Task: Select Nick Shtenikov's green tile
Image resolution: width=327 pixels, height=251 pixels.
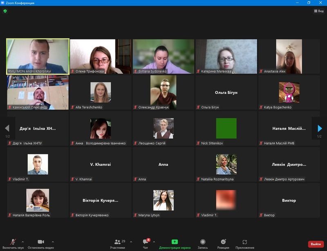Action: tap(226, 129)
